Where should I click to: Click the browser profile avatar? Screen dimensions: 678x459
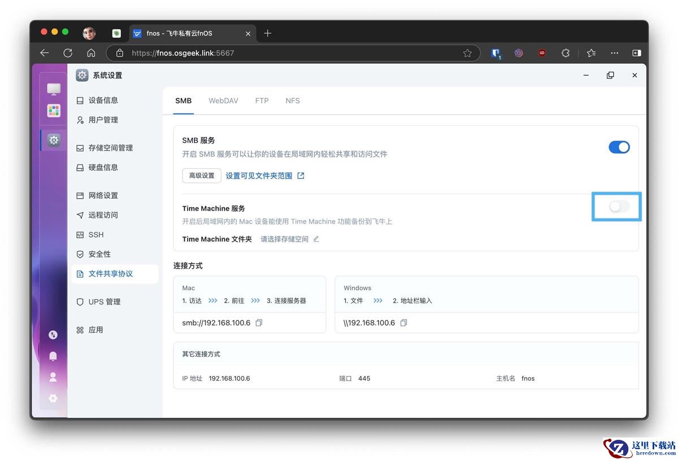click(89, 33)
